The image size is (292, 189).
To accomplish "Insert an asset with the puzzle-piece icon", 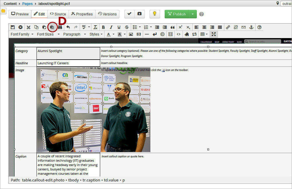I will coord(187,34).
